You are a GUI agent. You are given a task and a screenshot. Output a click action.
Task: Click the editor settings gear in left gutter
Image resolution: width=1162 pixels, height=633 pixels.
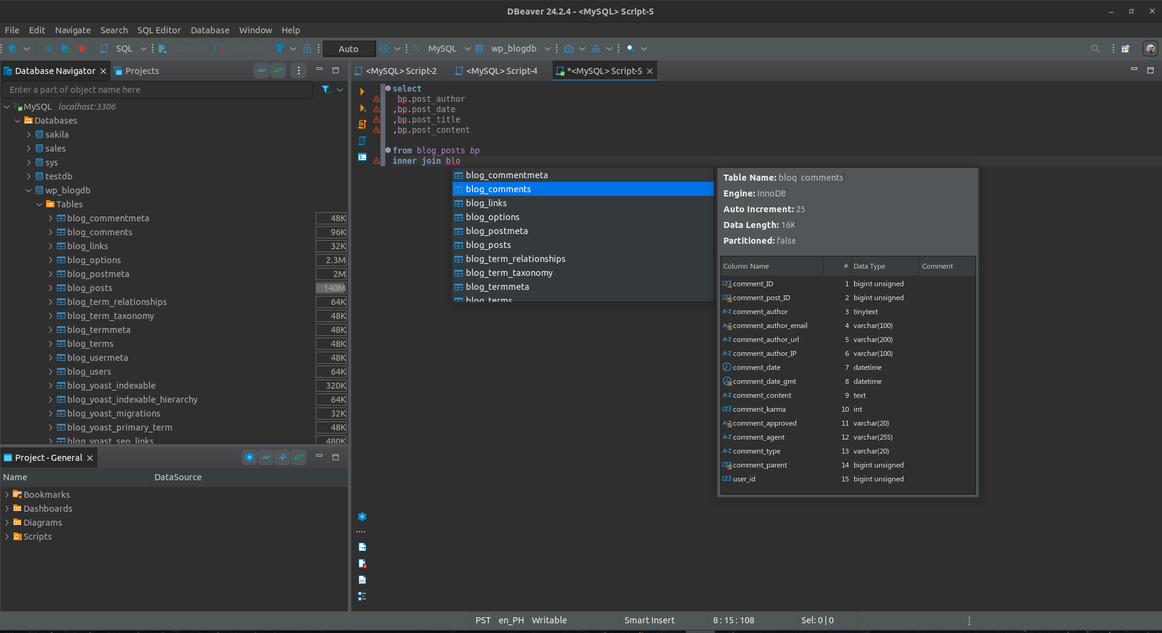[x=362, y=517]
